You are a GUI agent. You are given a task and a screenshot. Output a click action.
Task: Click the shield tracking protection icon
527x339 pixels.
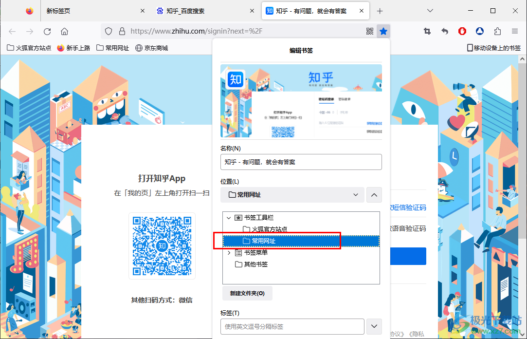[108, 31]
